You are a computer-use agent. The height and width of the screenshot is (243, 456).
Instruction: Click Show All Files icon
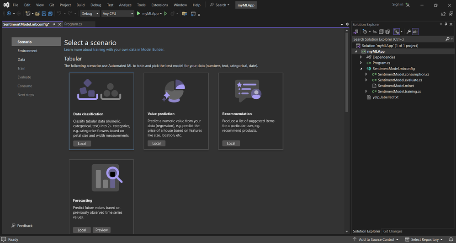(x=387, y=32)
